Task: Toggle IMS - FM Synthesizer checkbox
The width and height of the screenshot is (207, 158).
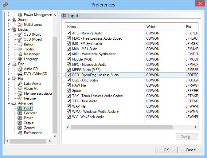Action: click(69, 43)
